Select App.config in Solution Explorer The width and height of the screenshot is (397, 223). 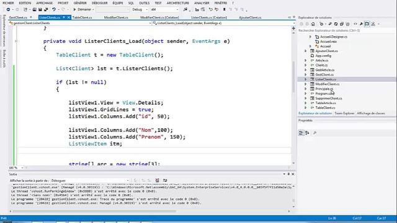(323, 56)
